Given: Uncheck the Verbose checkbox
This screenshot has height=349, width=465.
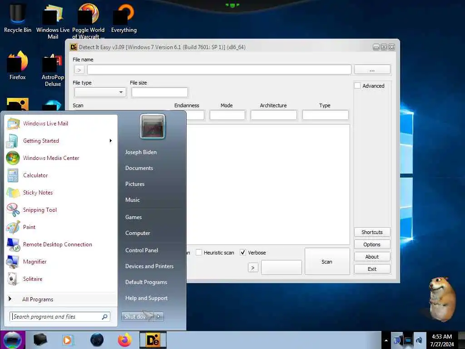Looking at the screenshot, I should click(x=243, y=253).
